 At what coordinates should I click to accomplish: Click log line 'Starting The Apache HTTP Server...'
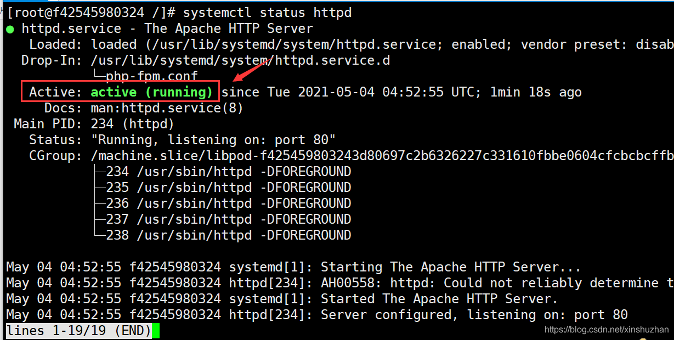293,267
